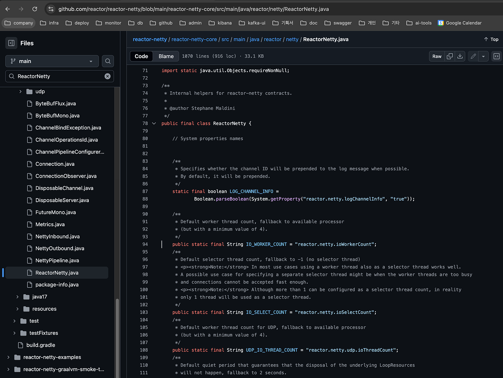
Task: Click the Raw button
Action: pyautogui.click(x=437, y=56)
